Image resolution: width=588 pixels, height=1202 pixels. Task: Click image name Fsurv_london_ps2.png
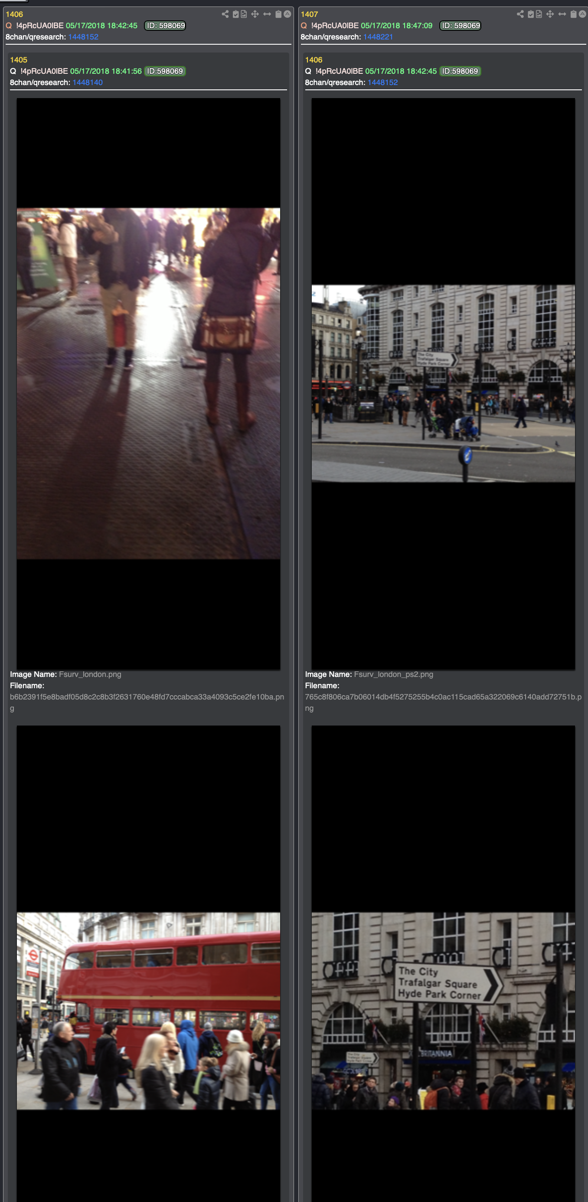[x=394, y=674]
